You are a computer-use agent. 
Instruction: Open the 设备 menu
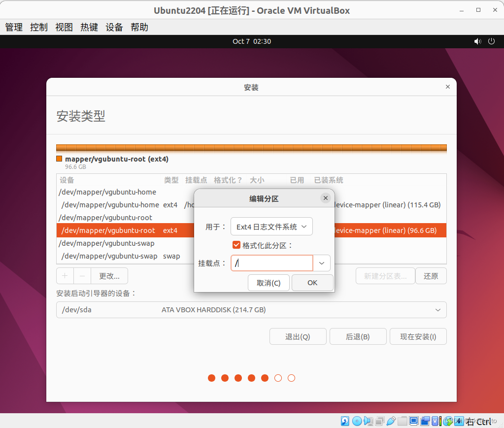click(x=114, y=27)
